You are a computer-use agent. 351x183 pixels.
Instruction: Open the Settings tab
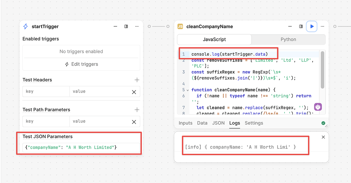coord(254,123)
